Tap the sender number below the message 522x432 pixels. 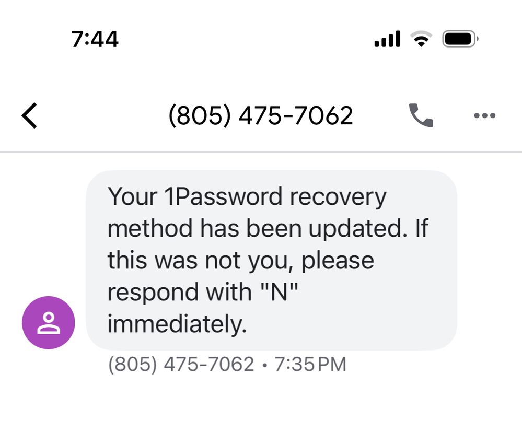click(181, 364)
